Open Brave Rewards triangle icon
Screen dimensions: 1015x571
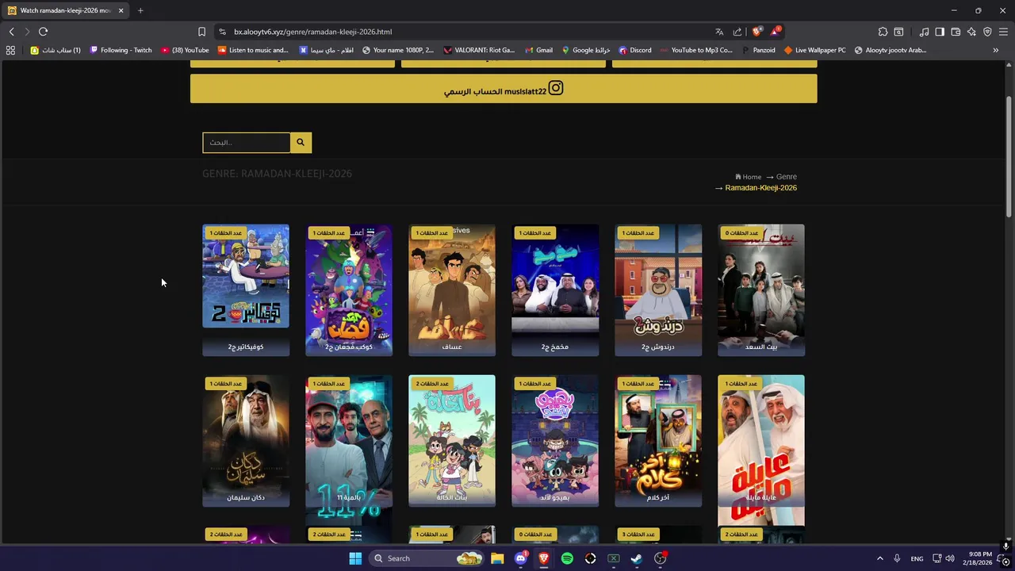pos(776,32)
